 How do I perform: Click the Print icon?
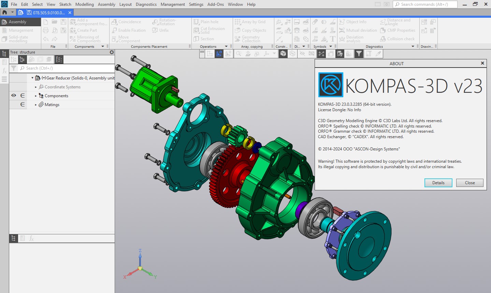tap(46, 30)
